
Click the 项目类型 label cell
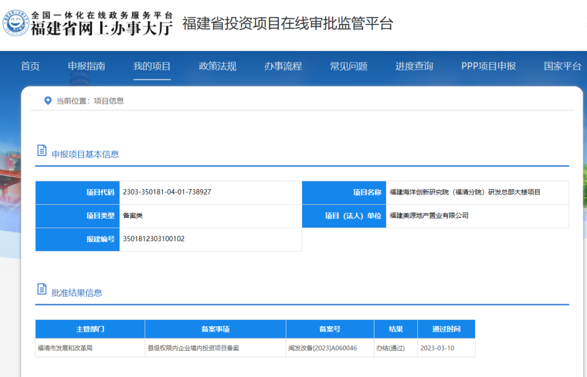tap(78, 216)
